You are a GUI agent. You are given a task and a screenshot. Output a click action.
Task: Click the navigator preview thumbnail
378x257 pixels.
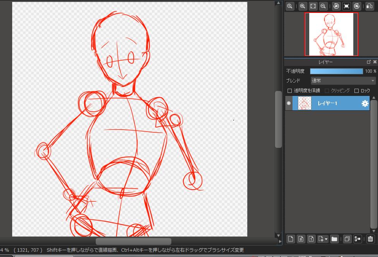pyautogui.click(x=331, y=34)
